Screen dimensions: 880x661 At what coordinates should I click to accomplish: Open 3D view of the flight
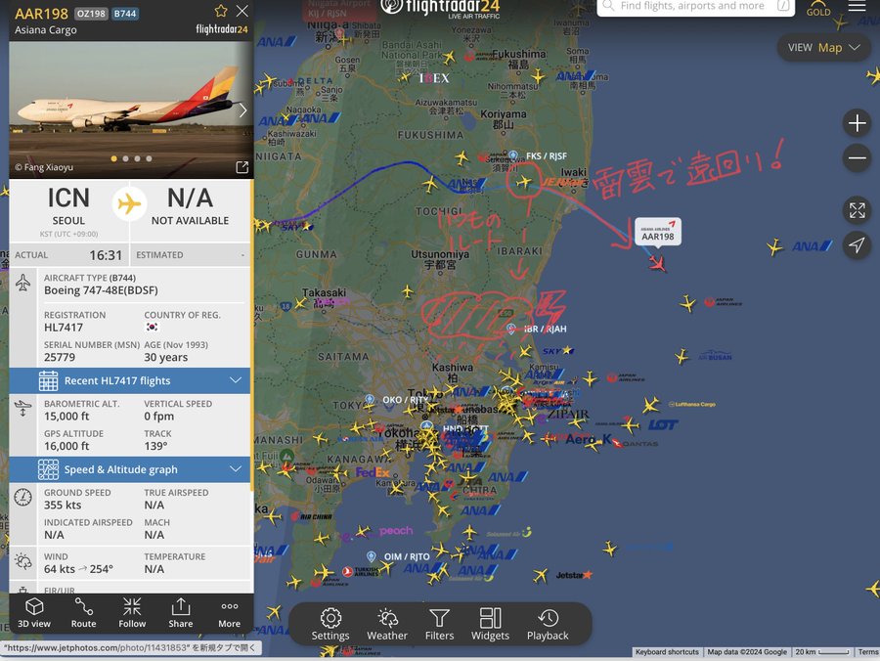(x=34, y=613)
